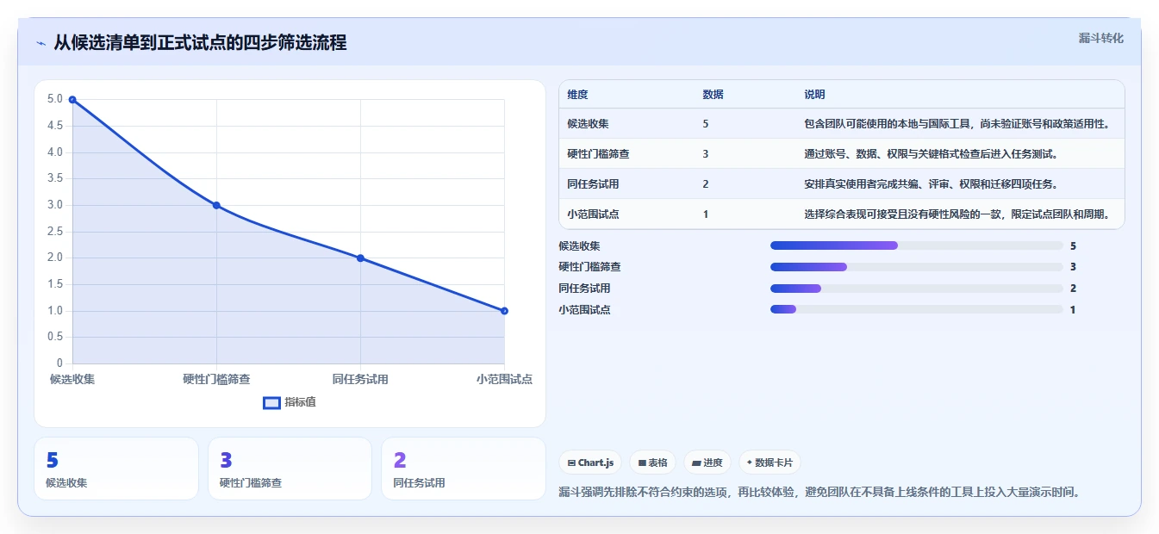1159x534 pixels.
Task: Click the 小范围试点 progress bar
Action: click(916, 309)
